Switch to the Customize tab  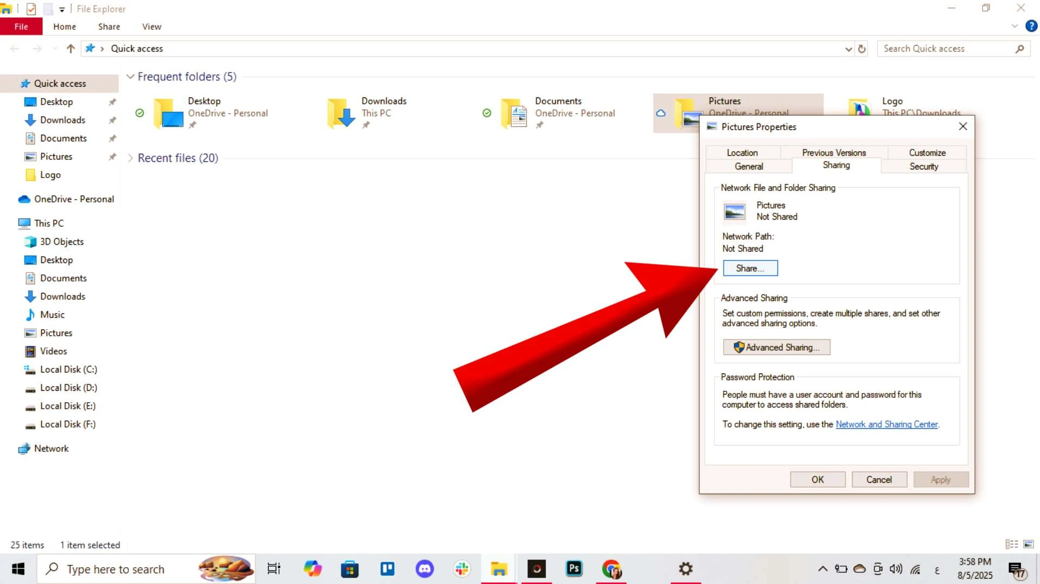tap(927, 153)
